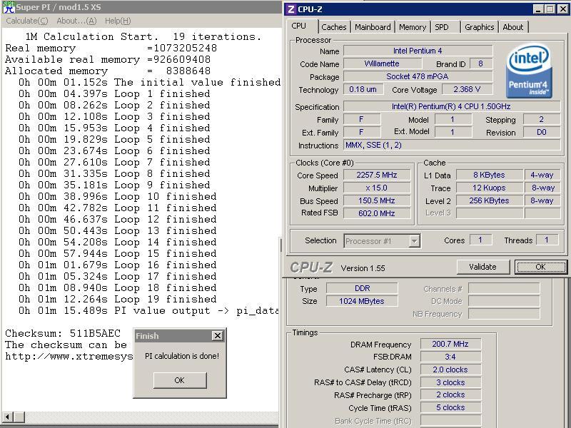Screen dimensions: 571x428
Task: Close the Finish dialog with X button
Action: [x=218, y=335]
